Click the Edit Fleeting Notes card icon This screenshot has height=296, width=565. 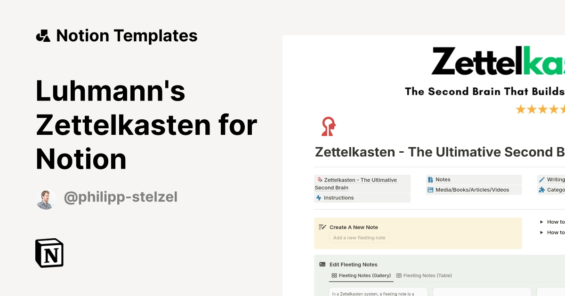(322, 264)
